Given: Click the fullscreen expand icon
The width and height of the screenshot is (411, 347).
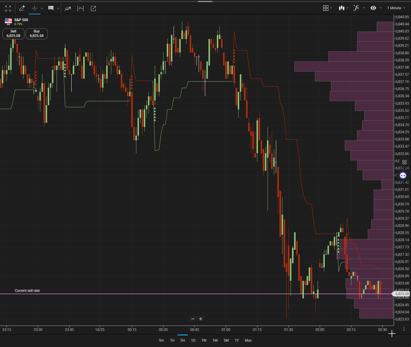Looking at the screenshot, I should click(x=8, y=8).
